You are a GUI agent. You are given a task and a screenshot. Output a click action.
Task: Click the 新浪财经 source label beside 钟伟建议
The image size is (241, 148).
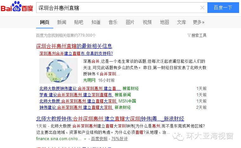123,107
